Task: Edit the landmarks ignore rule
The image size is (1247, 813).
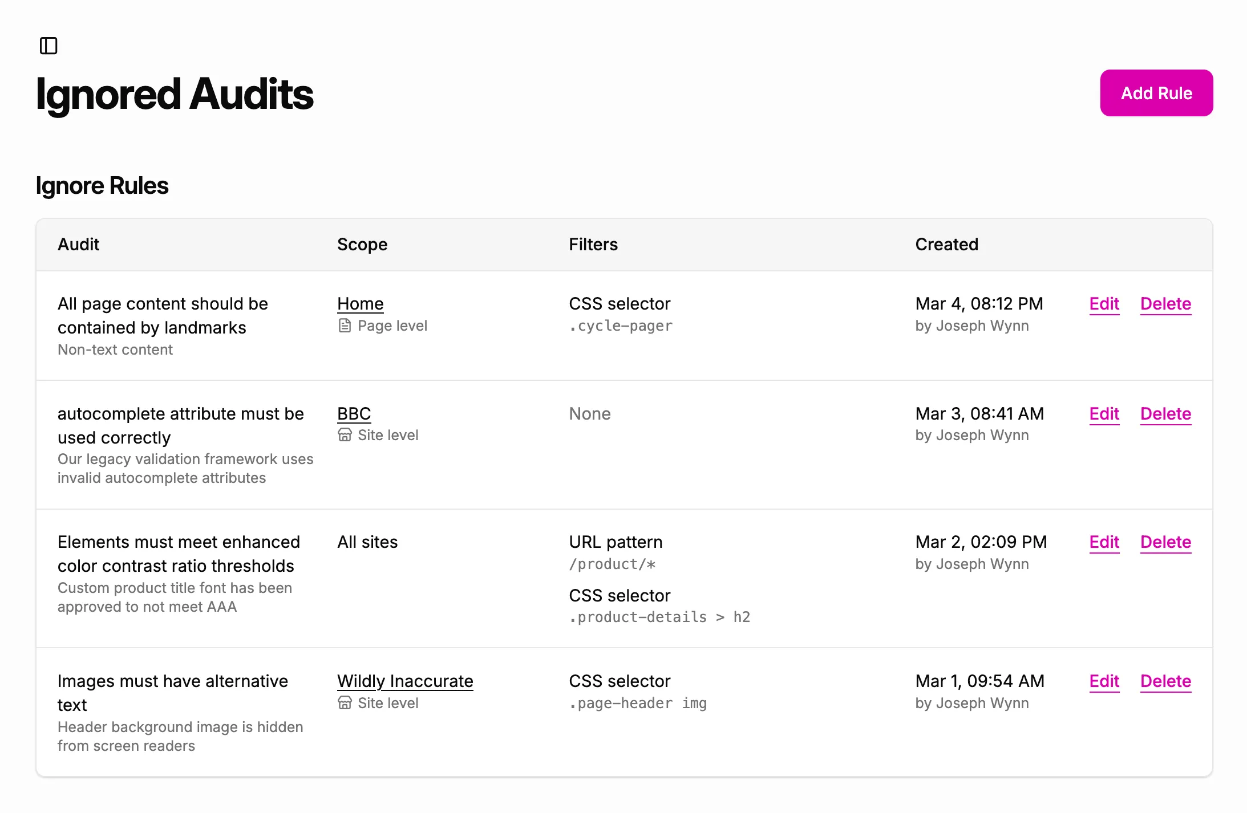Action: pos(1104,304)
